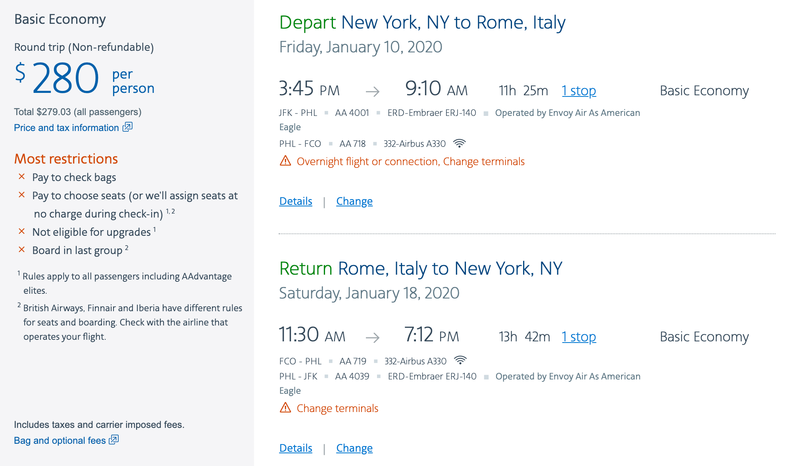
Task: Click the arrow between 11:30 AM and 7:12 PM
Action: 372,338
